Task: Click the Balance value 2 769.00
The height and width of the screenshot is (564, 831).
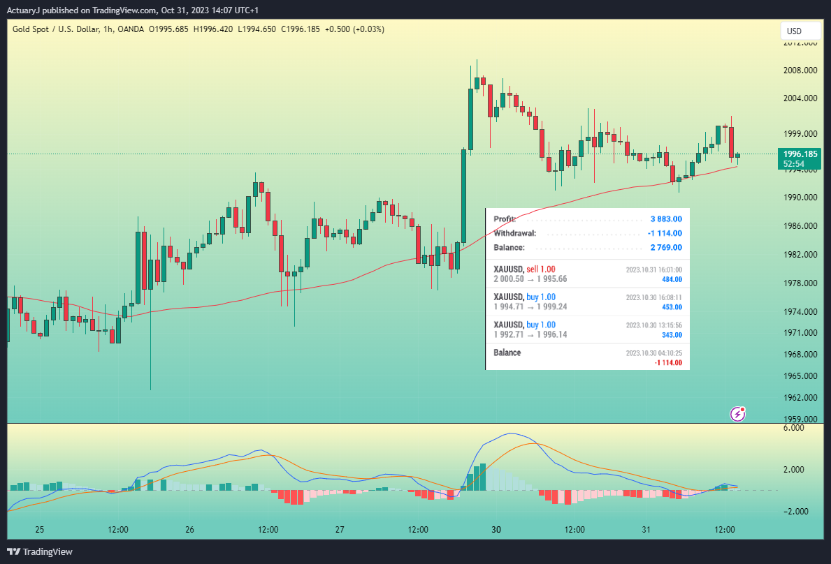Action: coord(666,247)
